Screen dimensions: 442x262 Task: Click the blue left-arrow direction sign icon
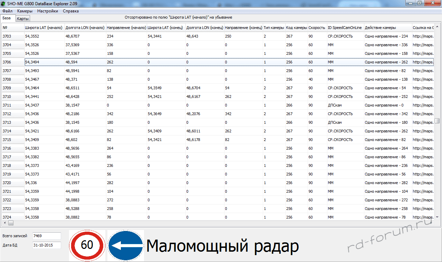click(x=126, y=245)
